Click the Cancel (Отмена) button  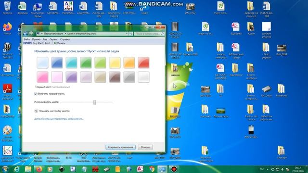coord(145,147)
